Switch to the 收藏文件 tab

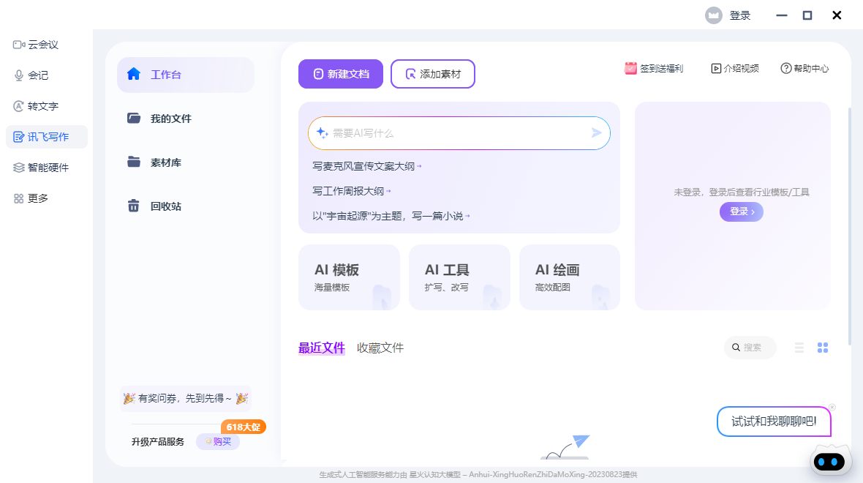point(380,348)
